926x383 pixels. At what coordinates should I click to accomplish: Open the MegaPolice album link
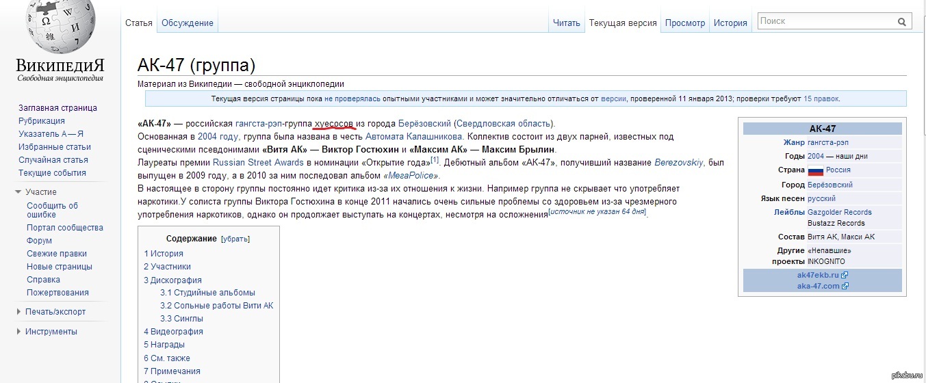[411, 175]
